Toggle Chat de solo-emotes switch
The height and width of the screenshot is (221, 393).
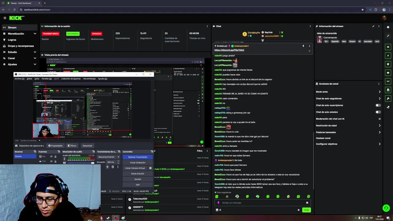tap(378, 112)
